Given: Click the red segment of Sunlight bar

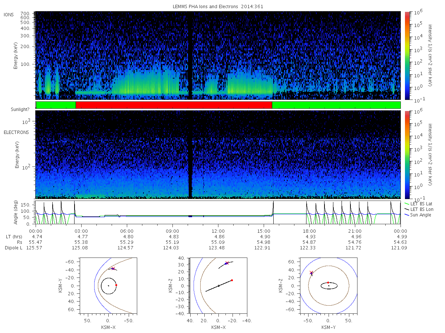Looking at the screenshot, I should (x=174, y=105).
